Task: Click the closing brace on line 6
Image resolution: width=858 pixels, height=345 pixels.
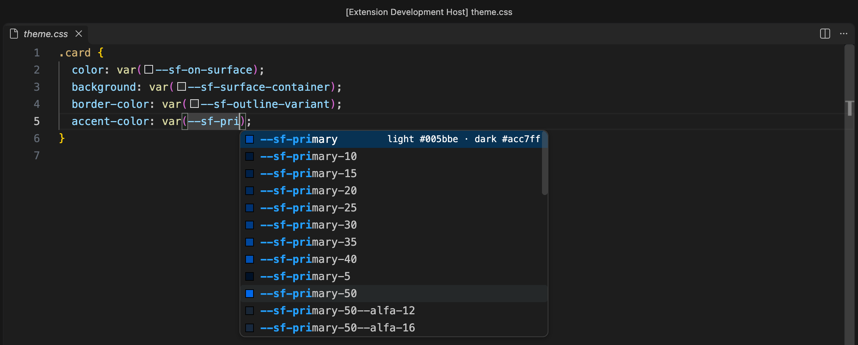Action: point(62,138)
